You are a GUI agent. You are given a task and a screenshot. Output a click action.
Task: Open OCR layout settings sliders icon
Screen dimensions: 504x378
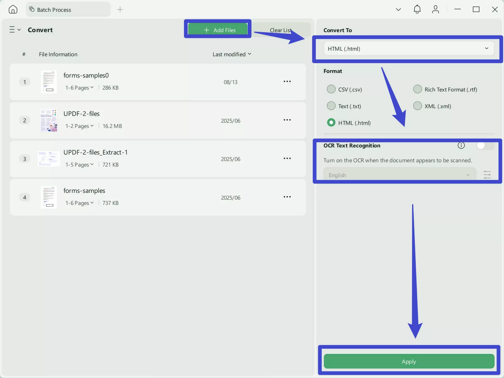click(x=487, y=175)
